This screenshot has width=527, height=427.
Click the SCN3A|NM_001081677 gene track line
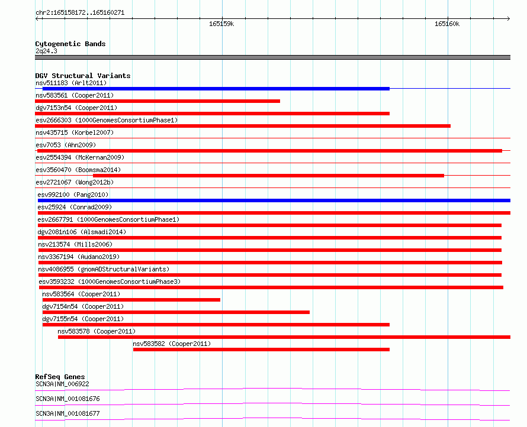pyautogui.click(x=272, y=419)
